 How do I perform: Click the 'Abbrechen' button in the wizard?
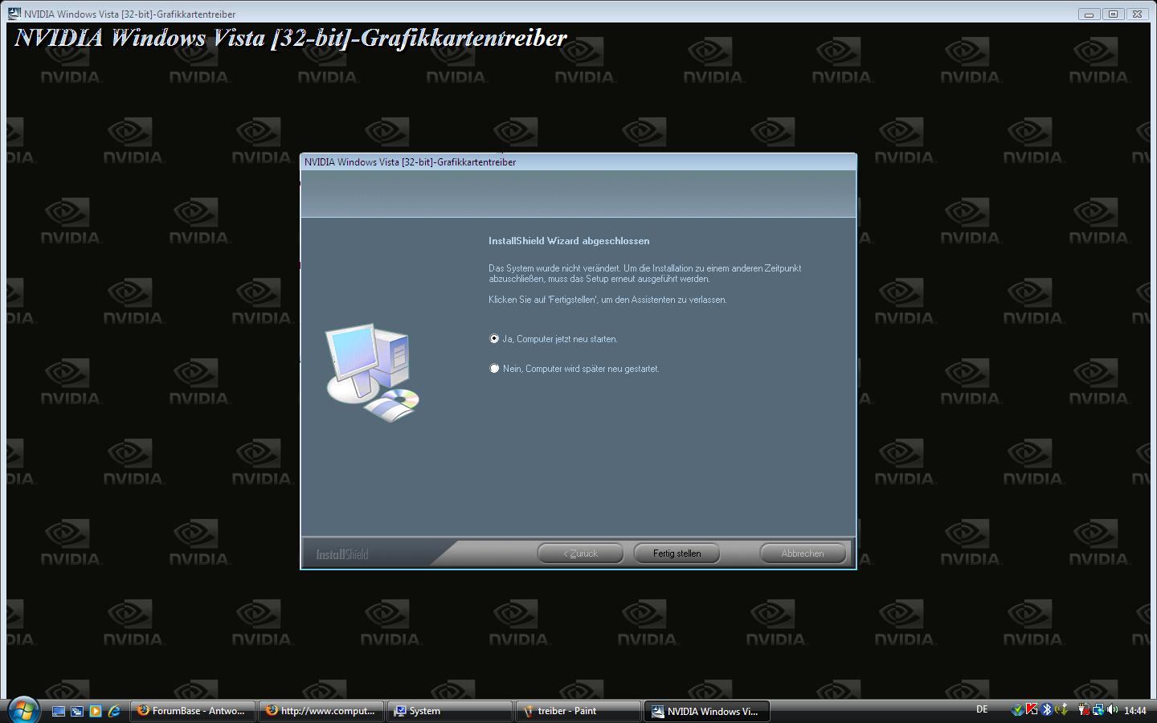[x=803, y=553]
